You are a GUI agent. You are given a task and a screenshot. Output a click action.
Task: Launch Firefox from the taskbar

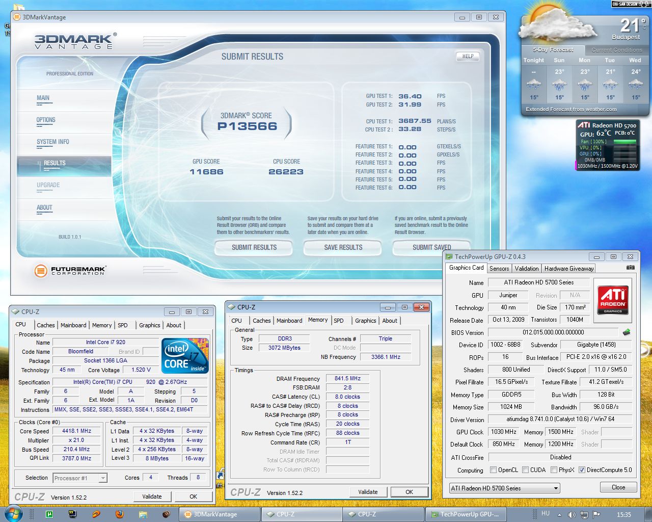click(119, 514)
